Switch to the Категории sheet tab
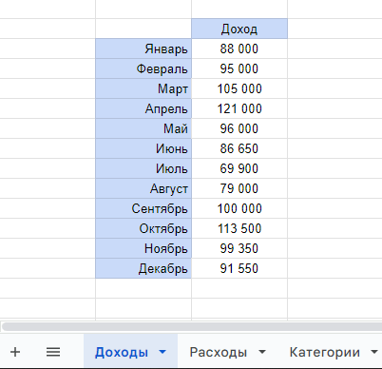The height and width of the screenshot is (369, 382). (325, 352)
